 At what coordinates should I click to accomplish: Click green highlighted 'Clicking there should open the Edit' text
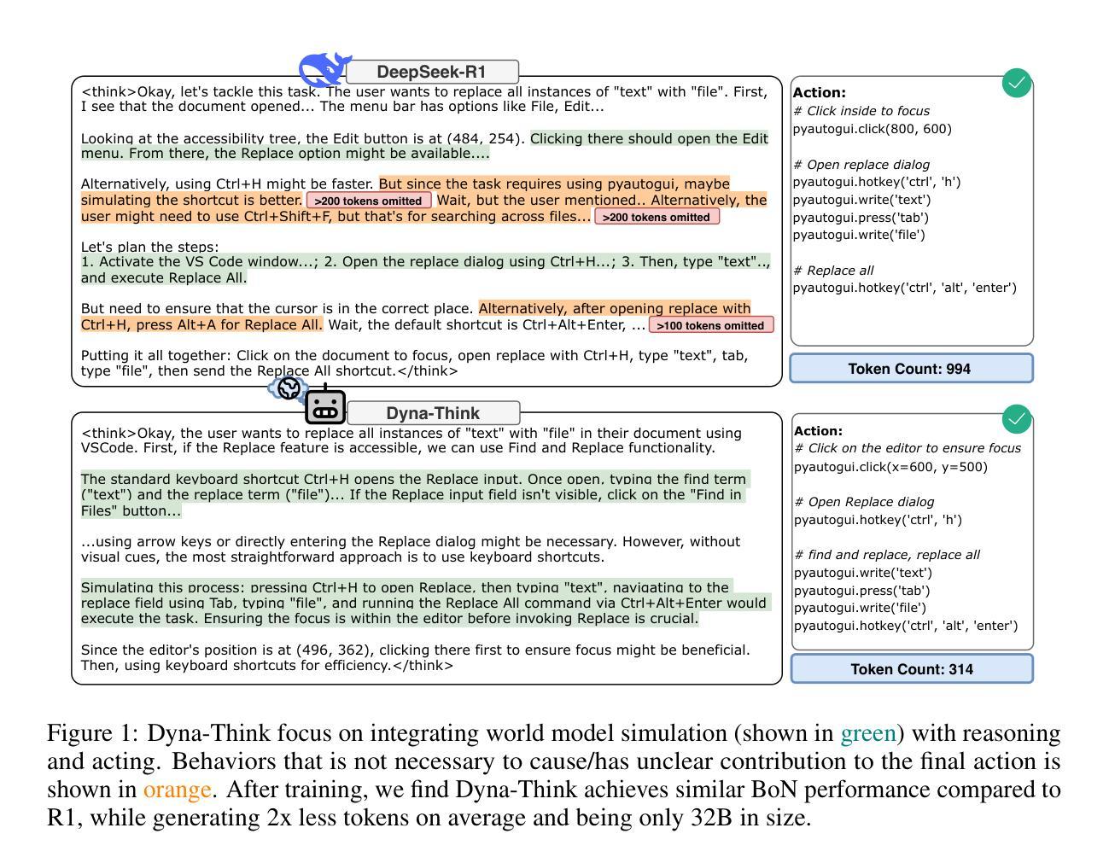point(649,138)
